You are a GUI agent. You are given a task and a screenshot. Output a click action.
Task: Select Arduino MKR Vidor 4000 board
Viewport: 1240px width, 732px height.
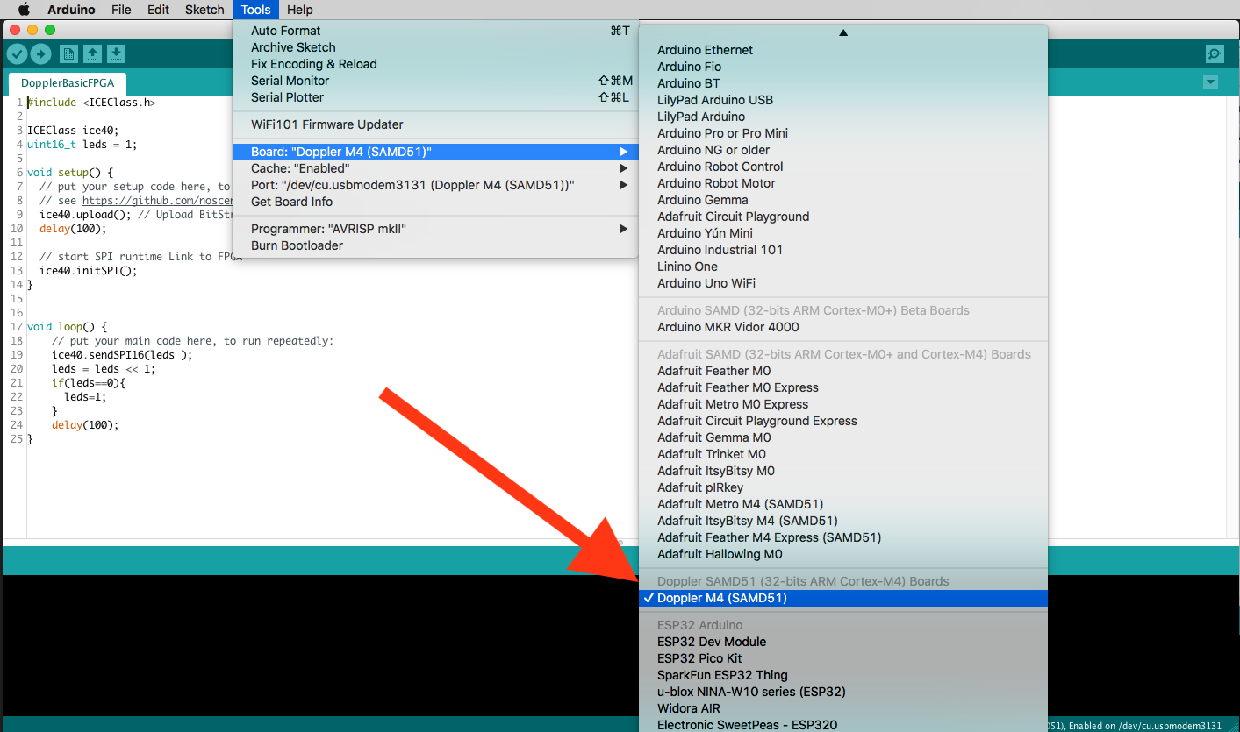pyautogui.click(x=843, y=327)
